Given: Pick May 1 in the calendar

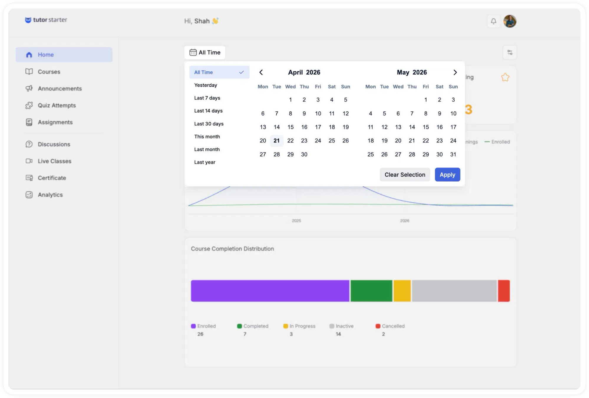Looking at the screenshot, I should 425,100.
